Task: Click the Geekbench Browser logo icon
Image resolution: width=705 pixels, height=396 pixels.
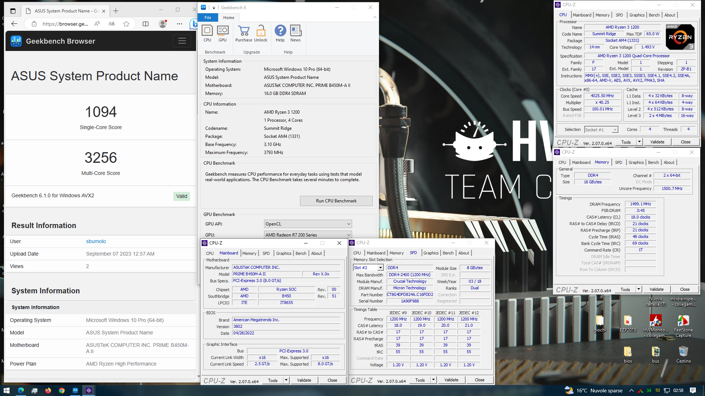Action: [x=16, y=41]
